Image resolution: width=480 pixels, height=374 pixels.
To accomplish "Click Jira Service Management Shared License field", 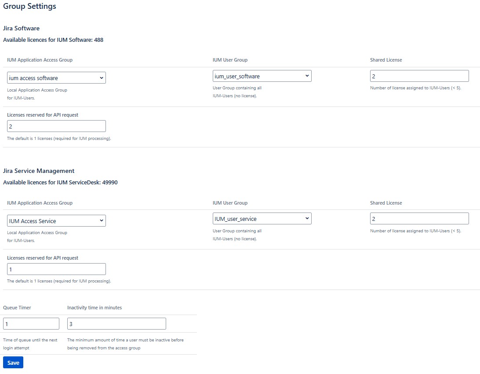I will click(x=419, y=219).
